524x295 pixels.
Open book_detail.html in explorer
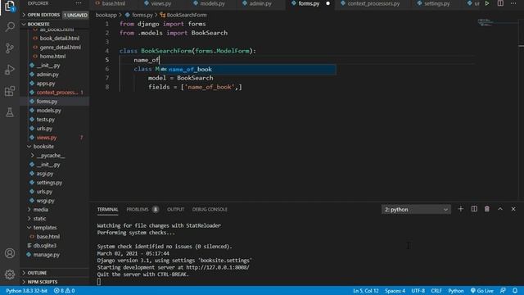click(60, 39)
